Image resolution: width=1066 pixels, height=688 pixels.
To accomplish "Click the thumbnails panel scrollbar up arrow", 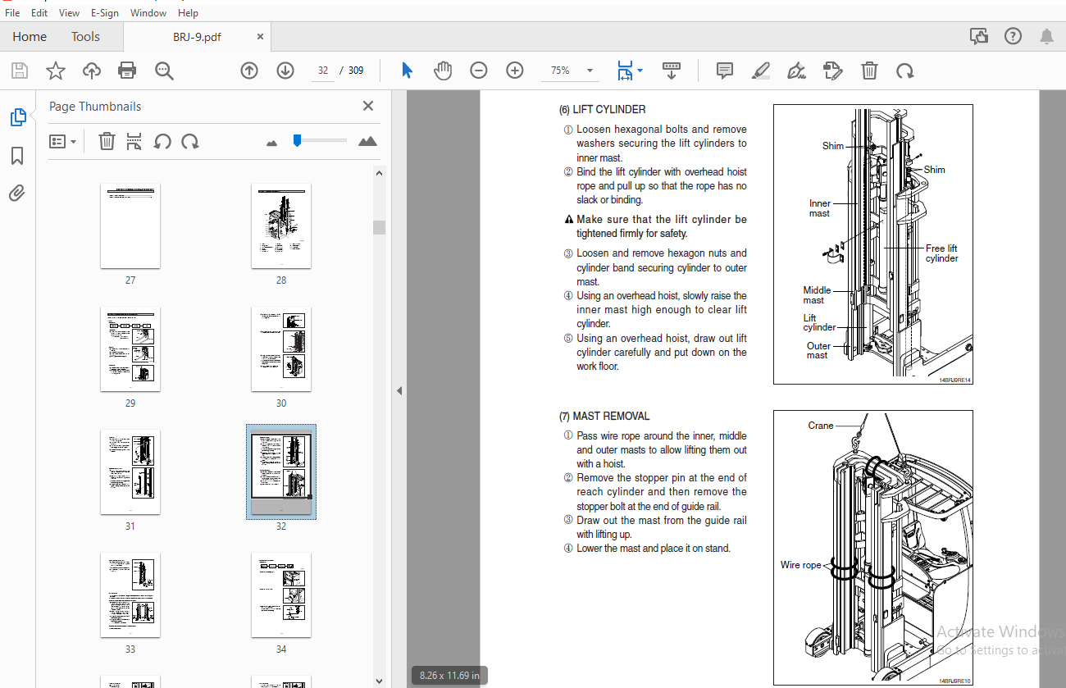I will point(379,173).
